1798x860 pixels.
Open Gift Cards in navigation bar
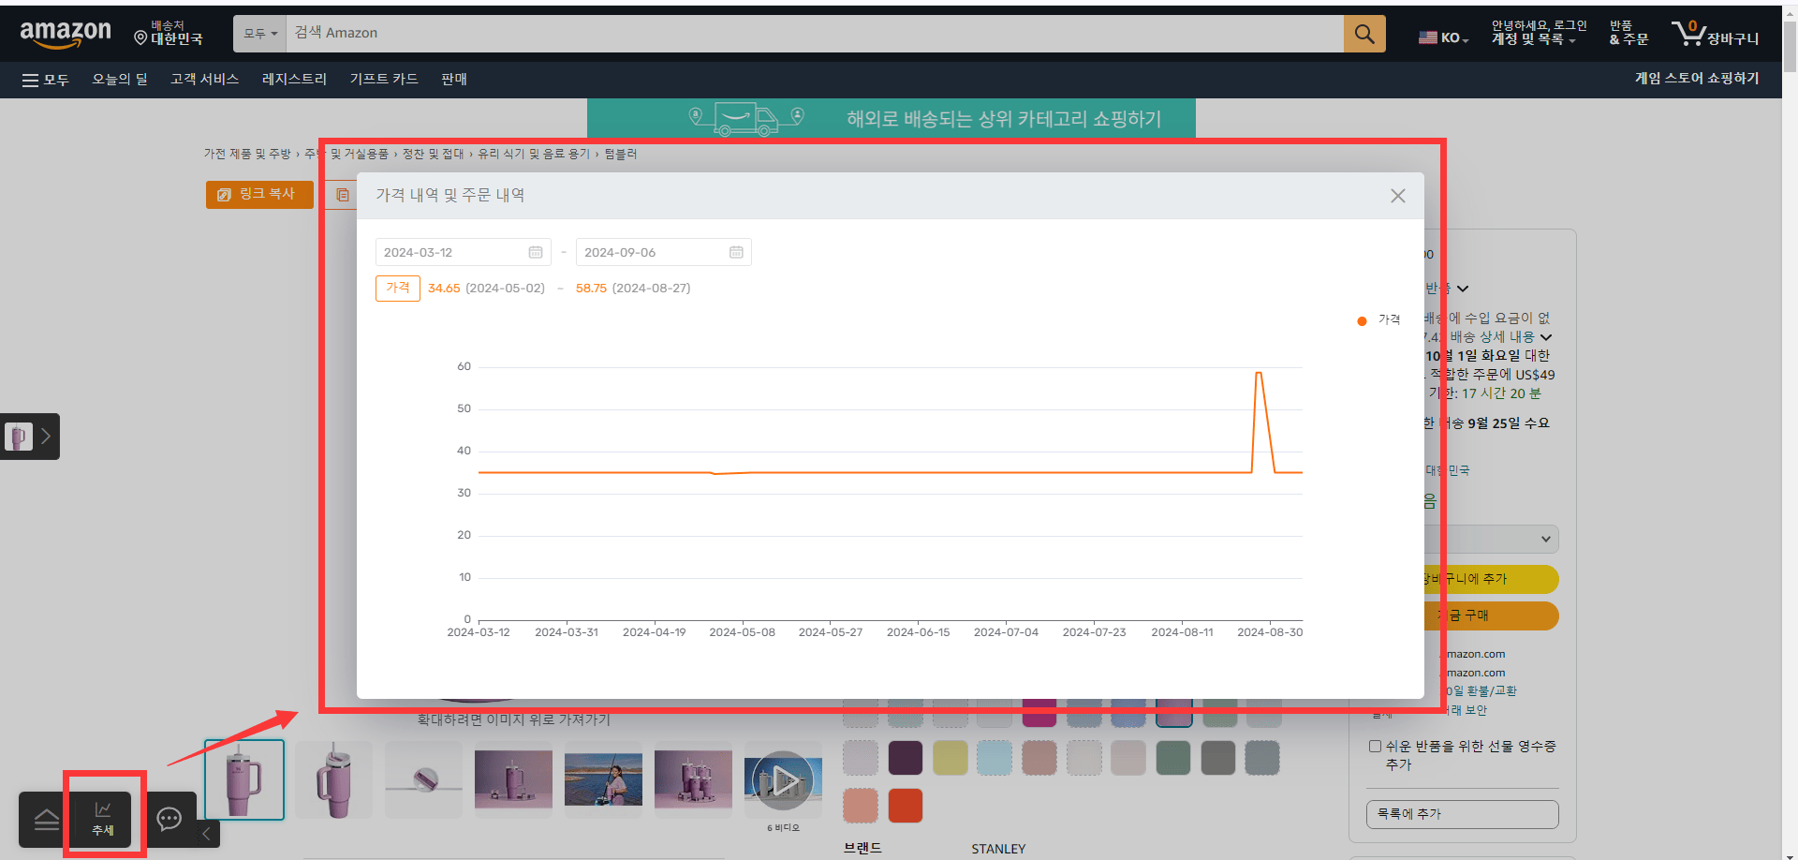(x=384, y=80)
